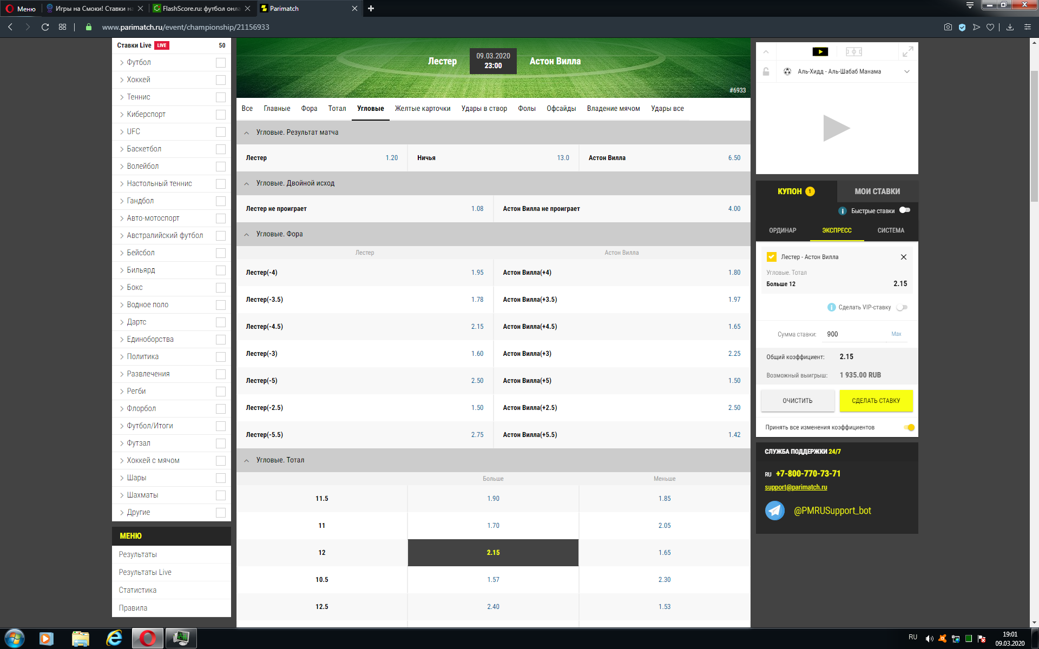Viewport: 1039px width, 649px height.
Task: Remove the Лестер - Астон Вилла bet from coupon
Action: [x=903, y=257]
